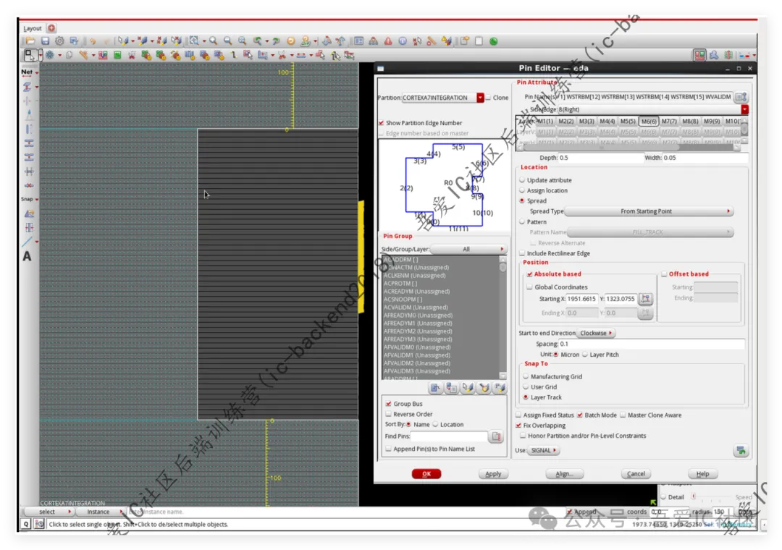Select the Assign location radio button

point(522,190)
